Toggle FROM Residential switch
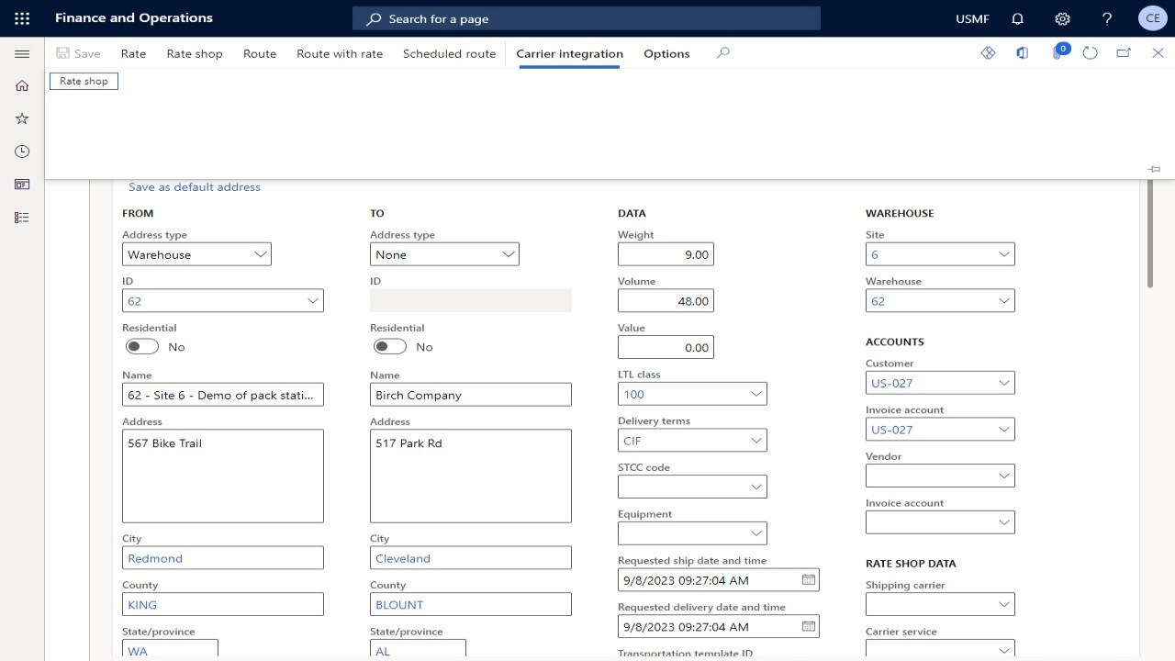The image size is (1175, 661). pos(142,346)
